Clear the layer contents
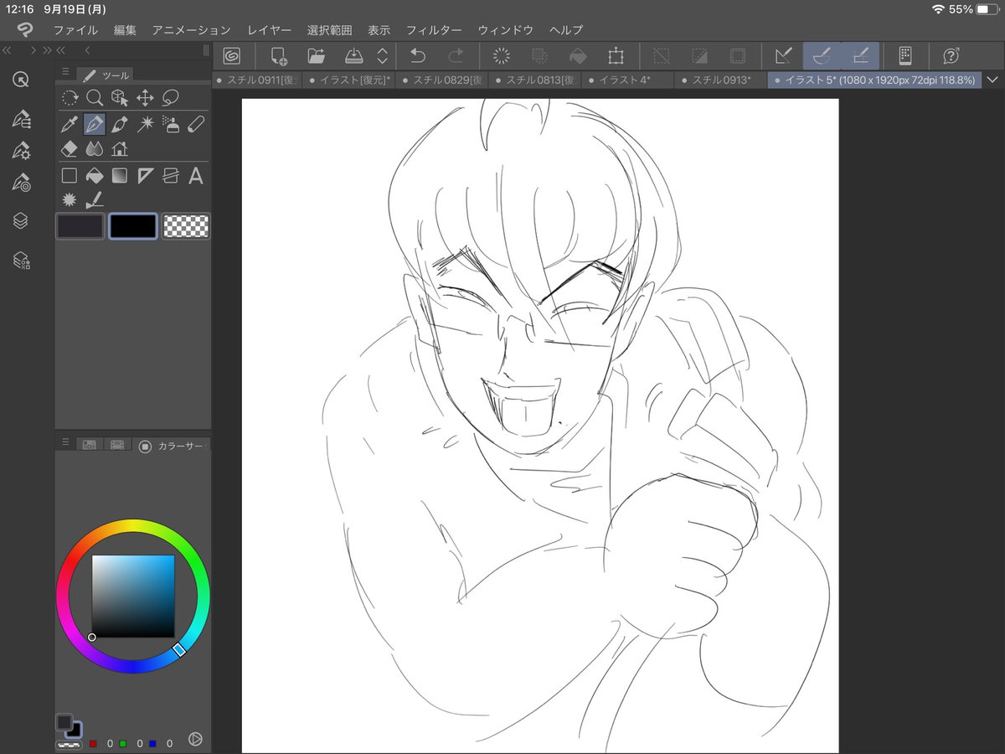This screenshot has height=754, width=1005. tap(502, 56)
